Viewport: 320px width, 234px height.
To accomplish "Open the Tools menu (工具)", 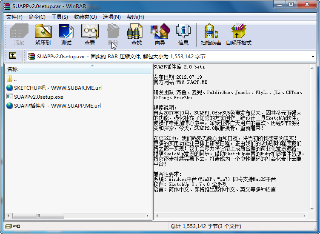I will 60,17.
